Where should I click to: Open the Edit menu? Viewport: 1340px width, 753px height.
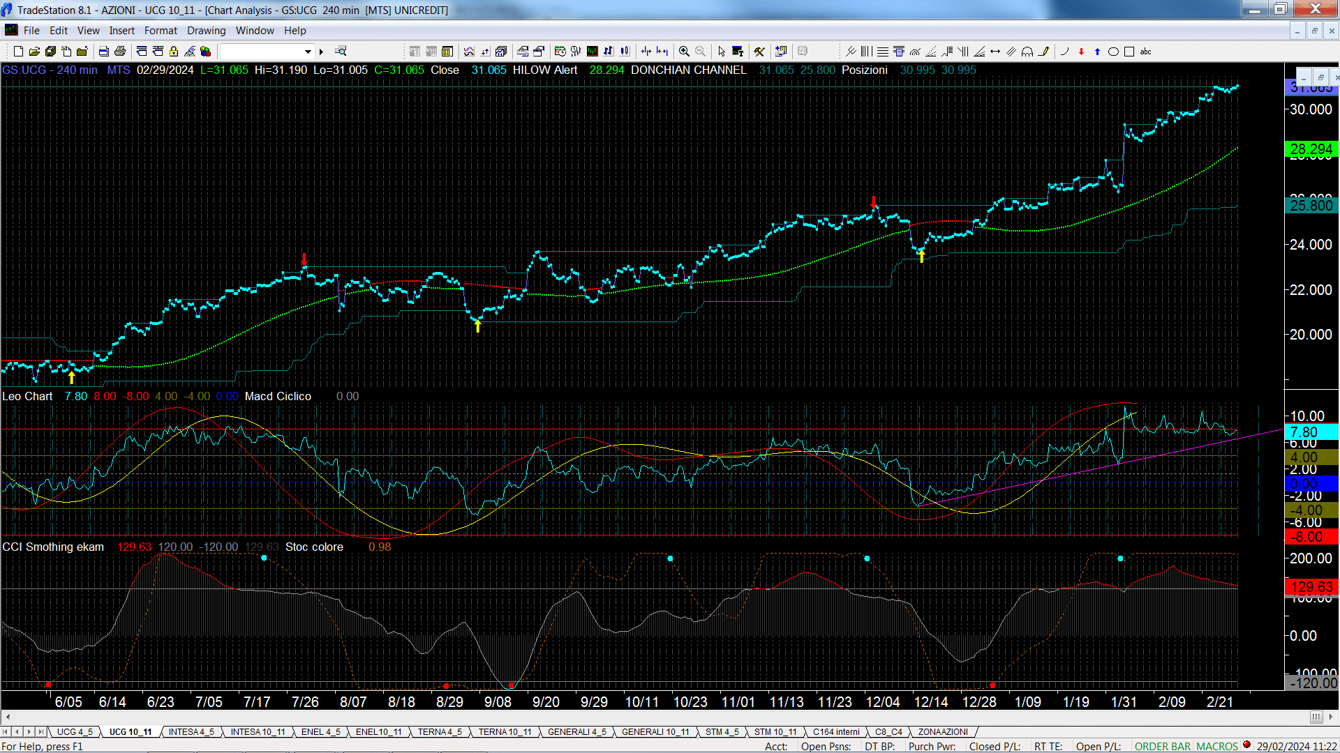(x=59, y=31)
